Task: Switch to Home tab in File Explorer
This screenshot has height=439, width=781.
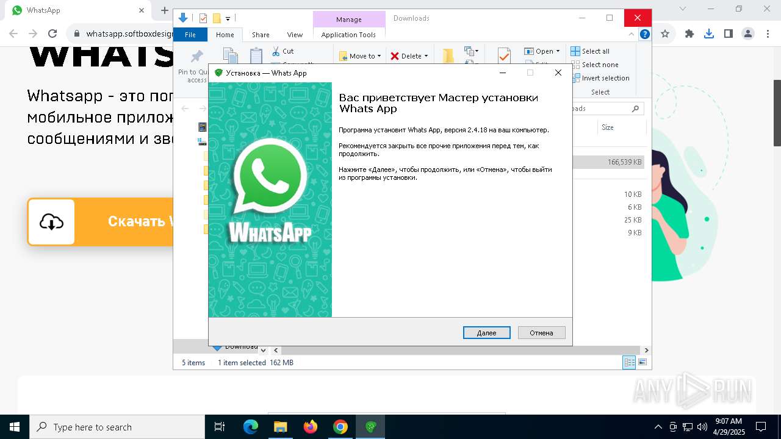Action: coord(225,35)
